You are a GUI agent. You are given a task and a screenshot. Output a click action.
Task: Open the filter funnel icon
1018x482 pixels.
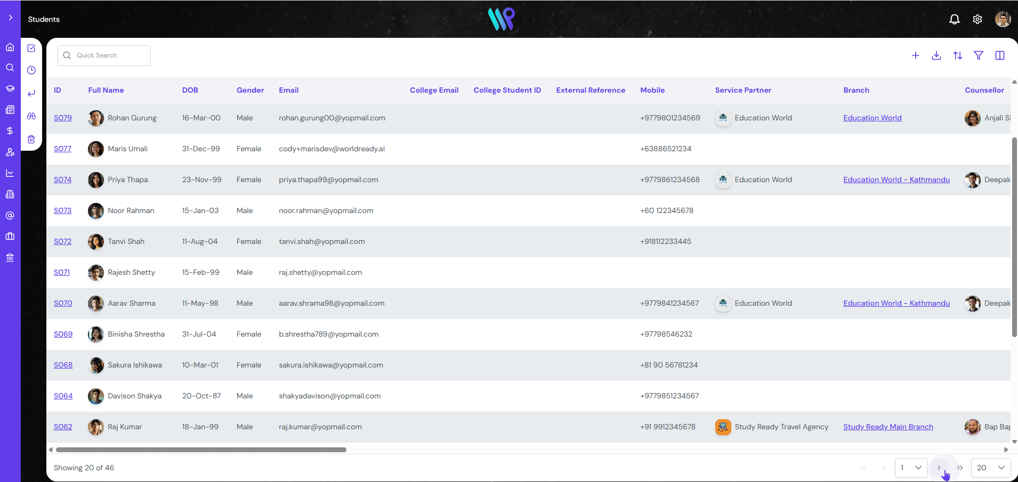tap(978, 55)
